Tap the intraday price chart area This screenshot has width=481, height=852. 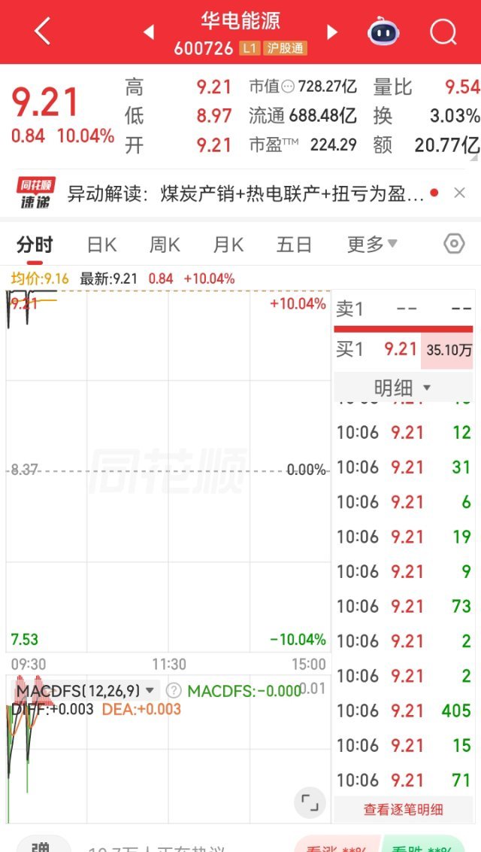click(x=168, y=471)
